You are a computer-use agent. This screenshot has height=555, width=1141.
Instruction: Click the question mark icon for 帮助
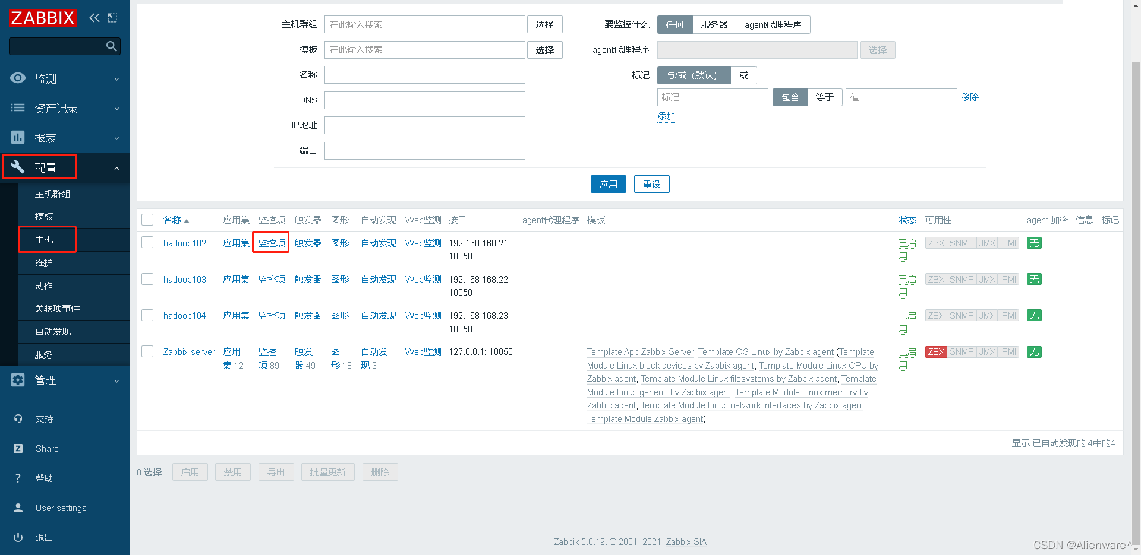(x=18, y=478)
